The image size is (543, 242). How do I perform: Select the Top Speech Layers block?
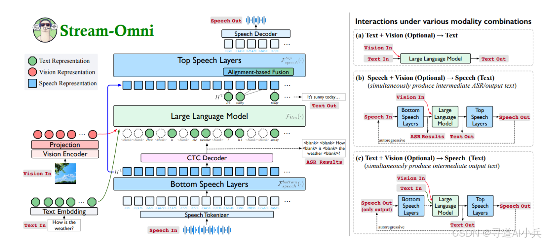coord(210,65)
